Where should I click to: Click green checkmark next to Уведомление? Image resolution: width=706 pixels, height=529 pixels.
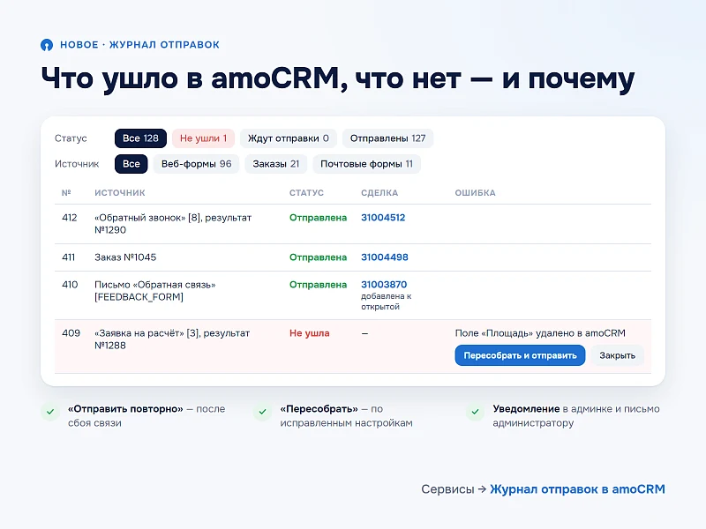point(475,412)
